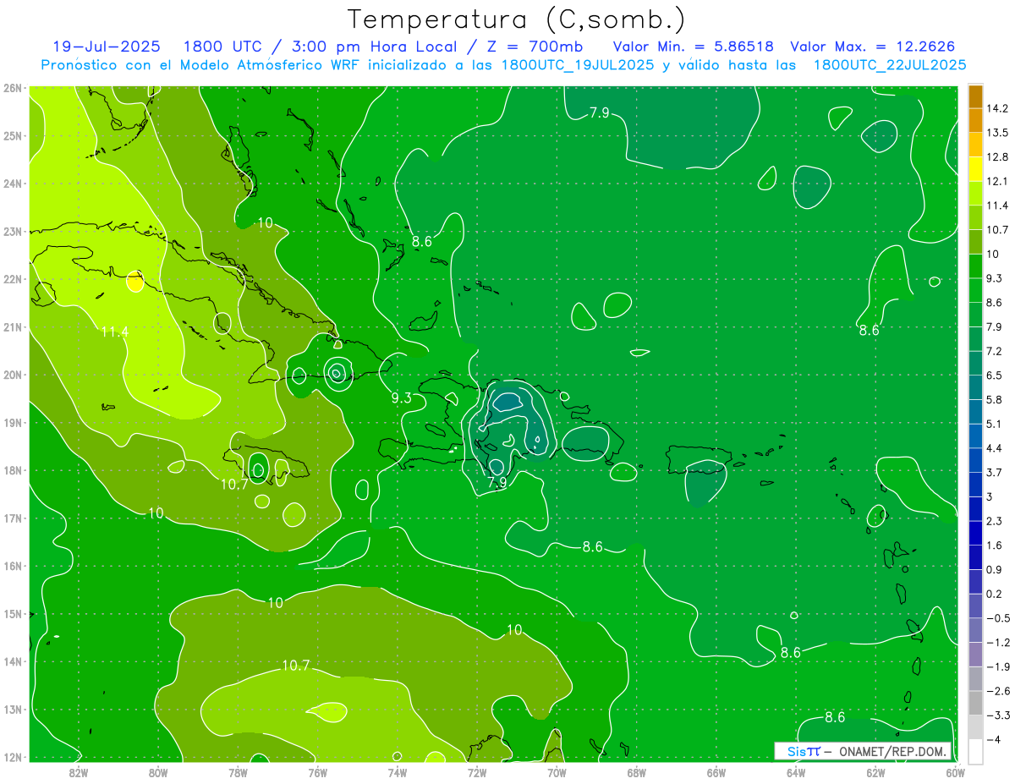Screen dimensions: 1015x784
Task: Click the colorbar label '-3.3'
Action: 997,715
